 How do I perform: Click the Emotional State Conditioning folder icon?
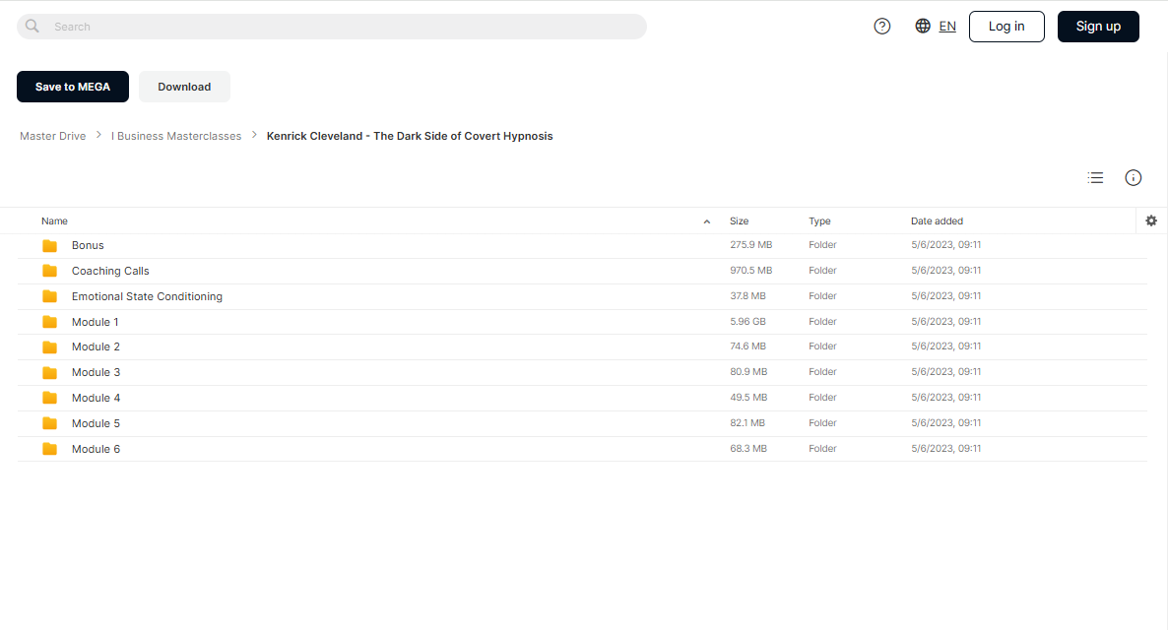pos(50,296)
